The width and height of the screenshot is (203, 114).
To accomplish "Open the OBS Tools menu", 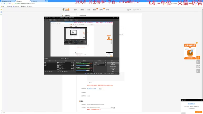I will 72,20.
